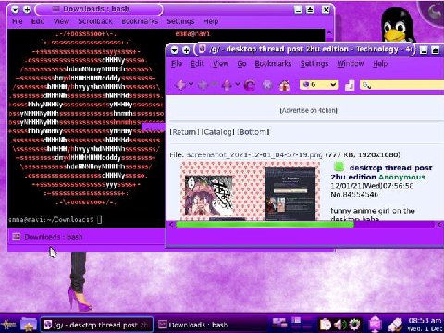Click the Return link on the page

point(184,132)
